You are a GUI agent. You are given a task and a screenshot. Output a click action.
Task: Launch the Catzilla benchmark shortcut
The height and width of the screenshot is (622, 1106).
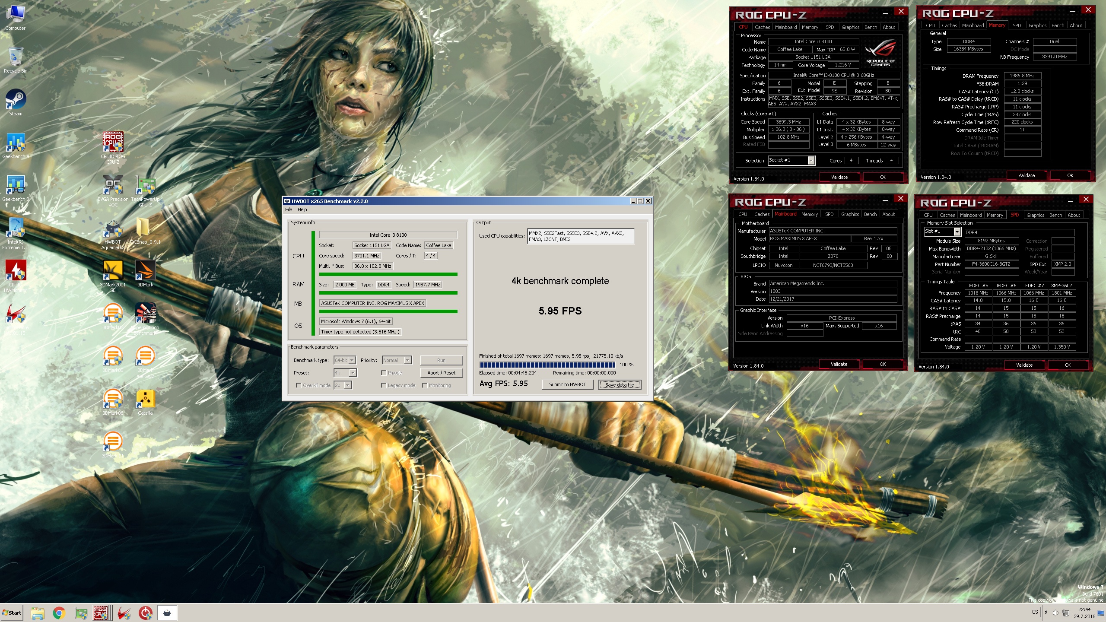pyautogui.click(x=145, y=402)
